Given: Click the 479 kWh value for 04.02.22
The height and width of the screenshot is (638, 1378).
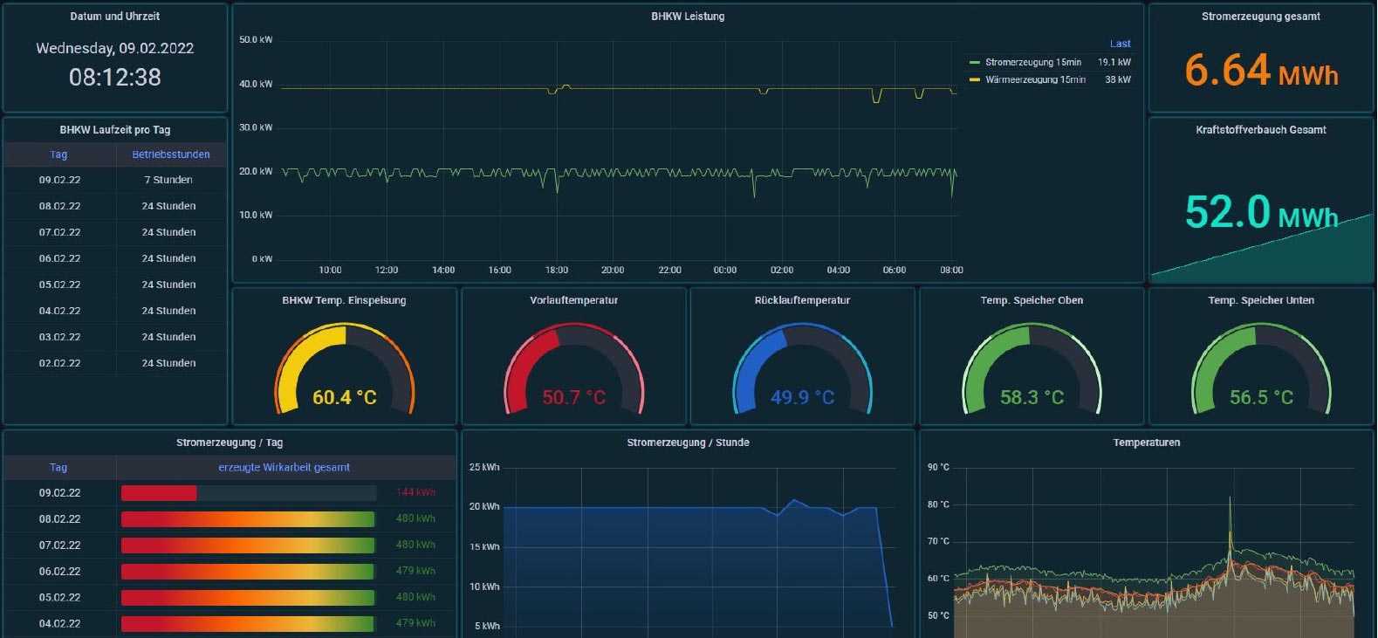Looking at the screenshot, I should (415, 623).
